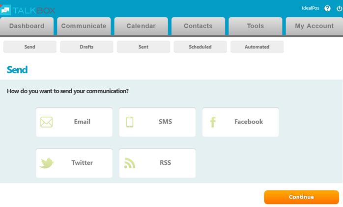View Sent communications
Image resolution: width=343 pixels, height=207 pixels.
[x=143, y=47]
